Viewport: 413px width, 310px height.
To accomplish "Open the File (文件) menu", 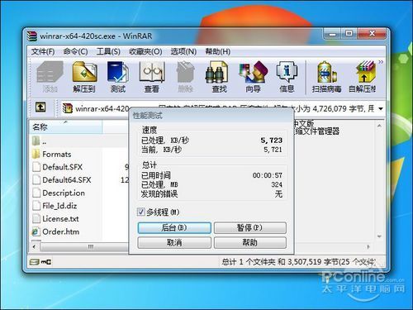I will [x=43, y=51].
